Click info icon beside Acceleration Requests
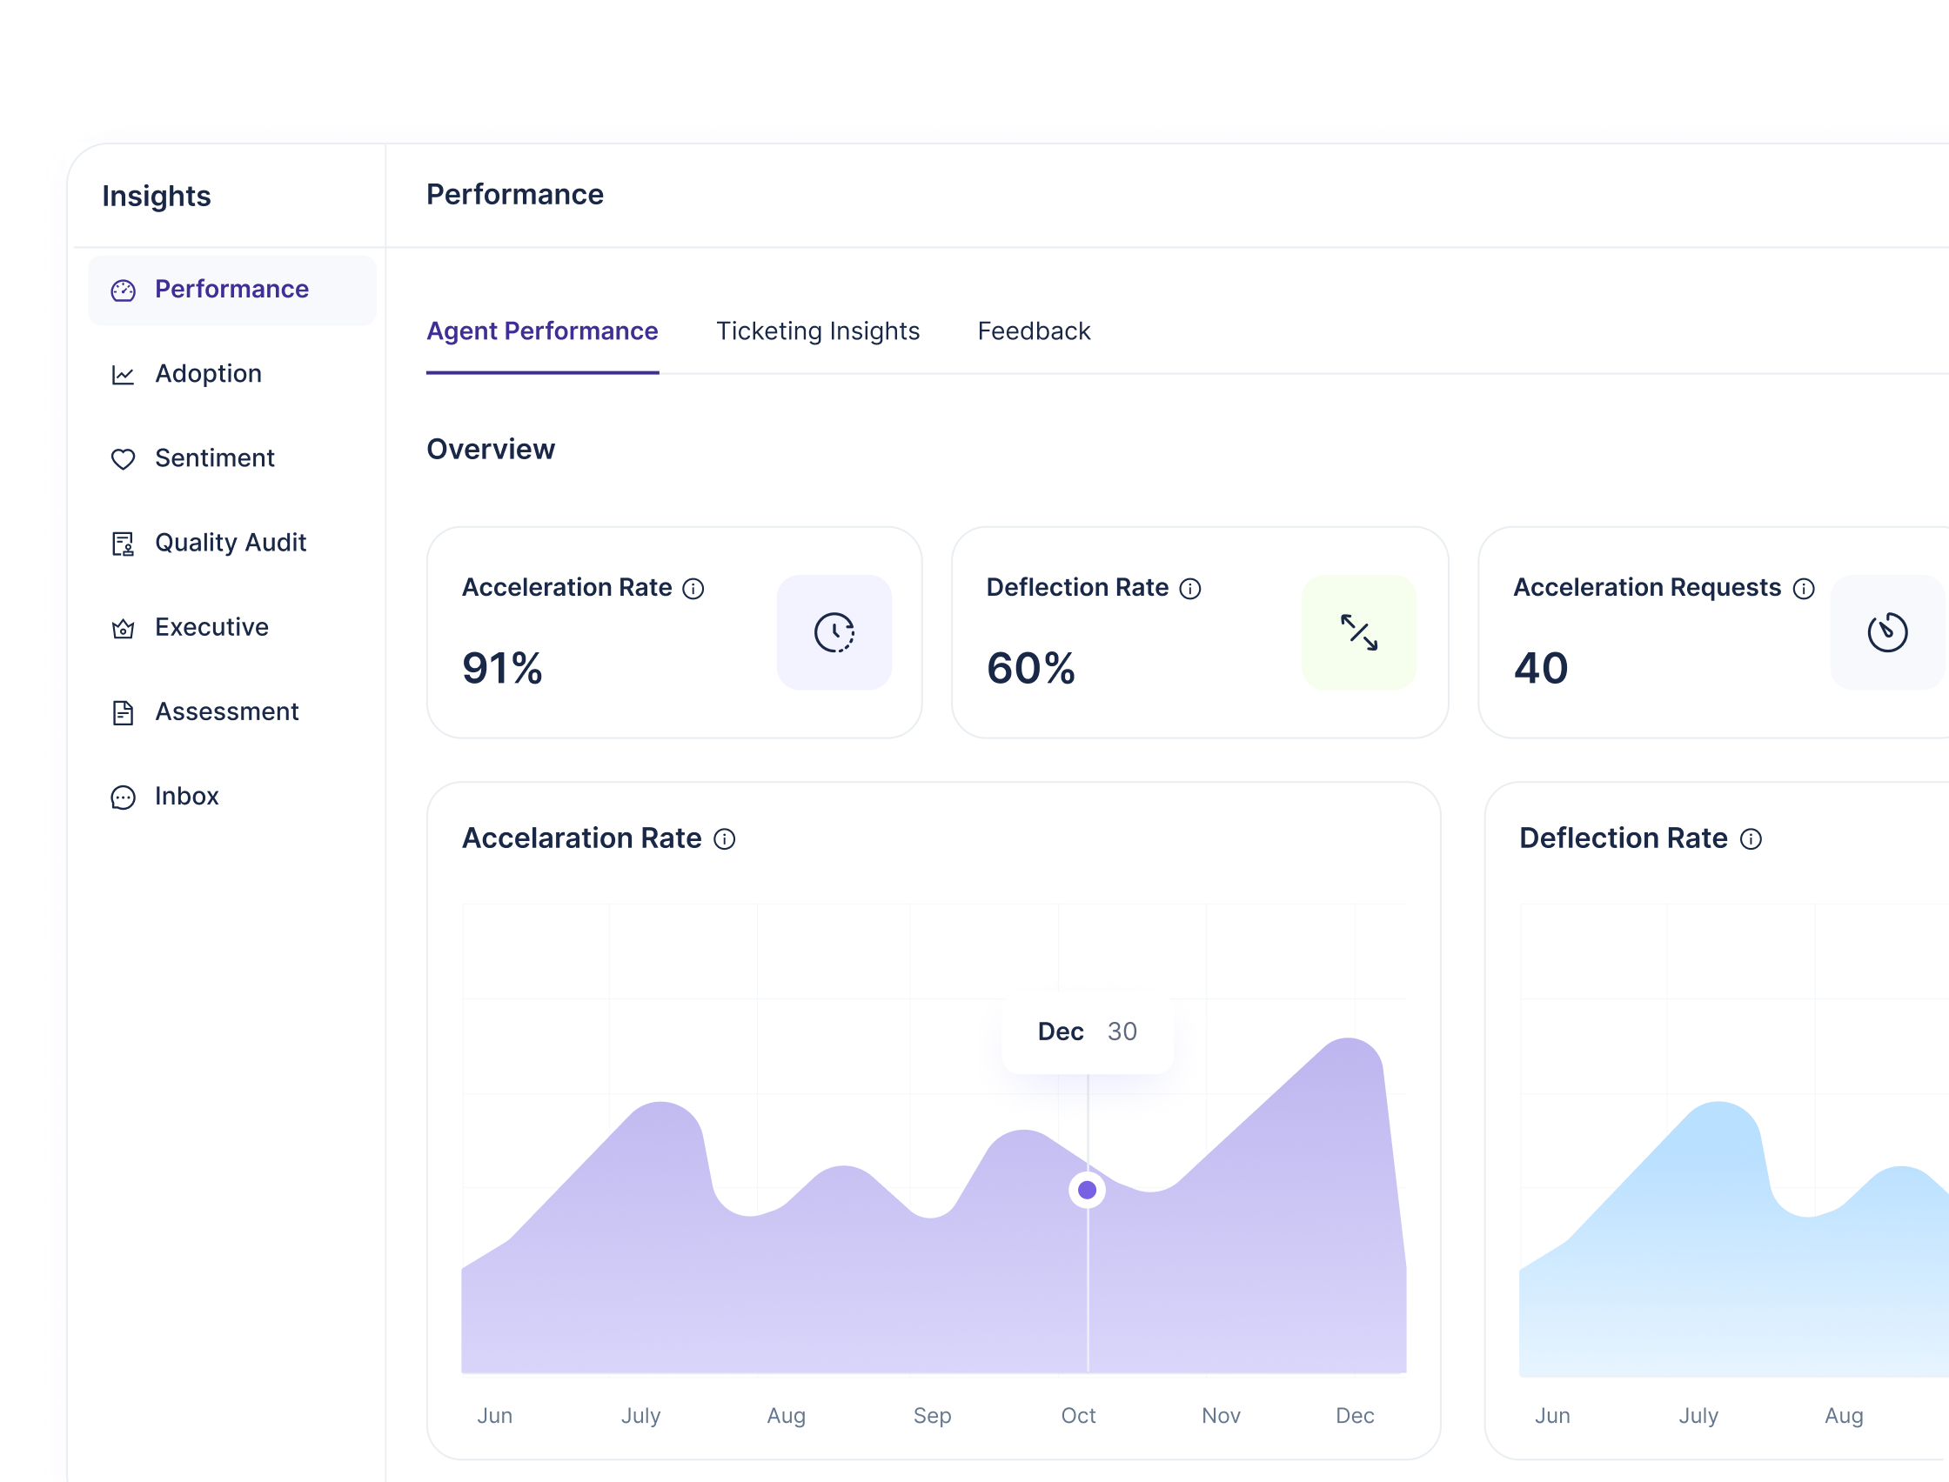1949x1482 pixels. tap(1804, 589)
